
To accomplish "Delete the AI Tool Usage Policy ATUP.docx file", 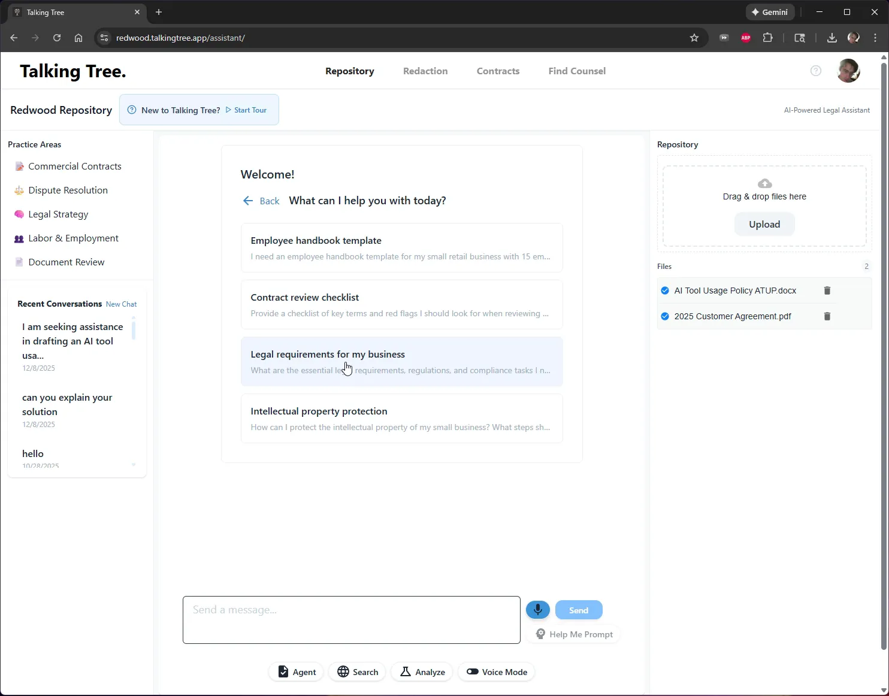I will coord(827,290).
